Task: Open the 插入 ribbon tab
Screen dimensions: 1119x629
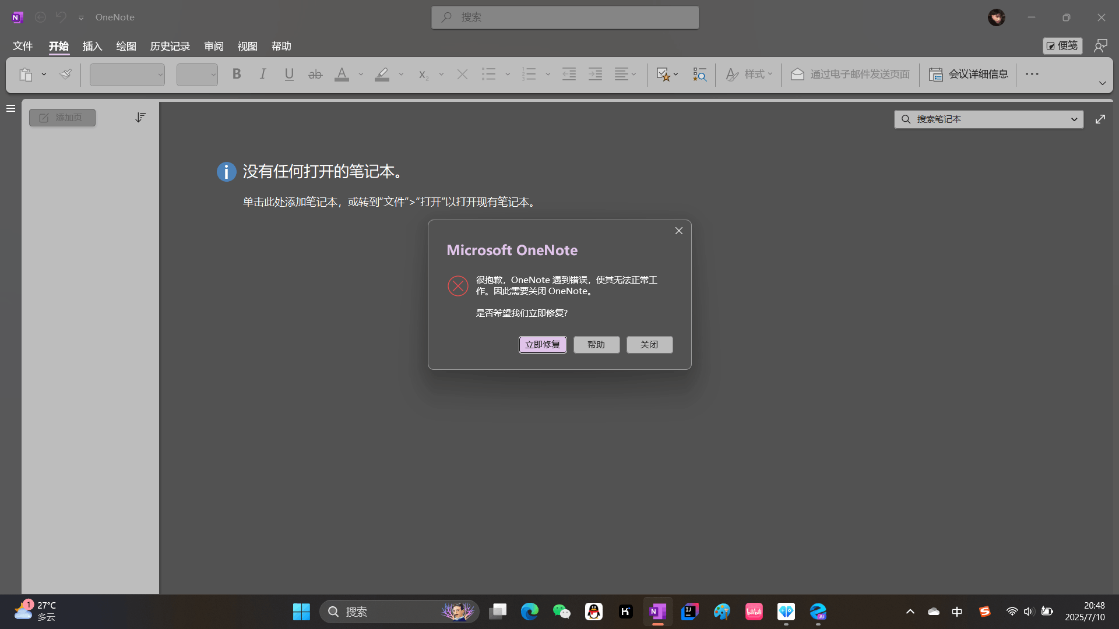Action: point(92,46)
